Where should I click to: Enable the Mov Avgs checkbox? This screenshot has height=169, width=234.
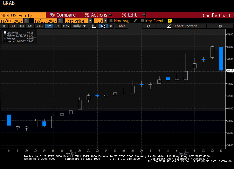tap(111, 21)
